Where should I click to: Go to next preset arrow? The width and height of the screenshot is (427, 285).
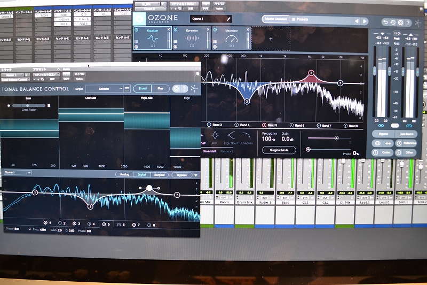[x=365, y=21]
